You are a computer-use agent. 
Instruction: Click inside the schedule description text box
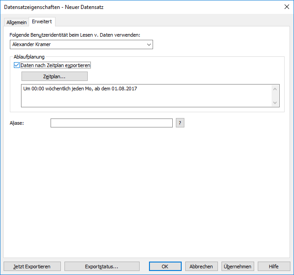point(146,96)
